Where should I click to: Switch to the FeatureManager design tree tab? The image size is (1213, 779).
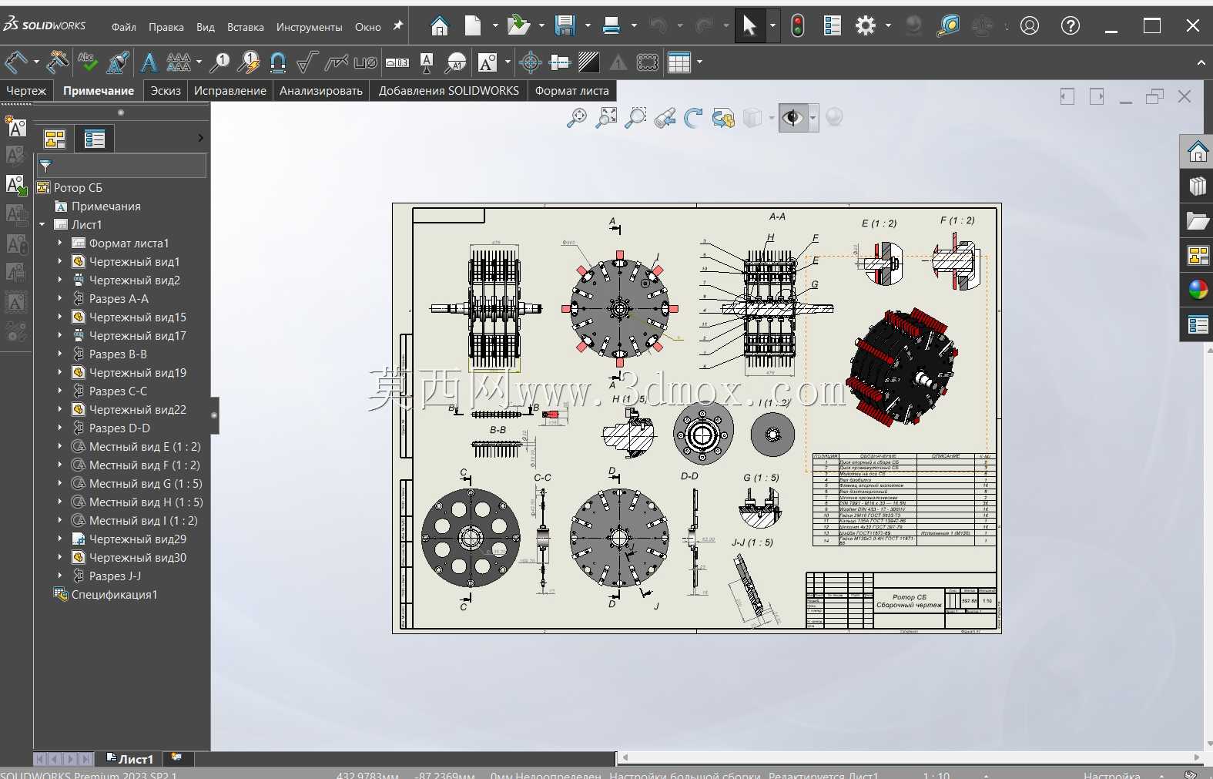click(x=55, y=139)
